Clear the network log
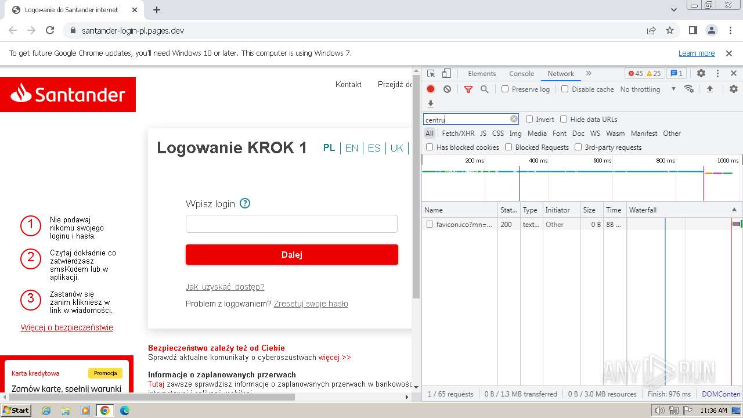This screenshot has height=418, width=743. coord(447,89)
